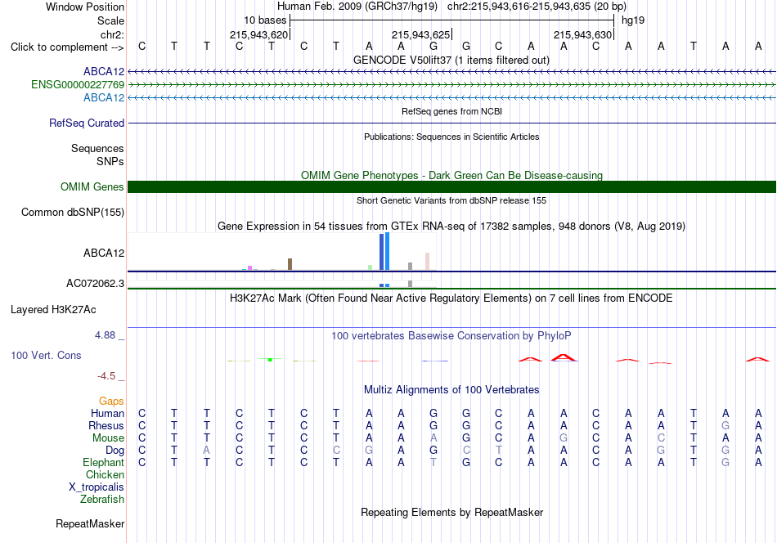This screenshot has width=777, height=543.
Task: Click '100 vertebrates Basewise Conservation by PhyloP' title
Action: 451,336
